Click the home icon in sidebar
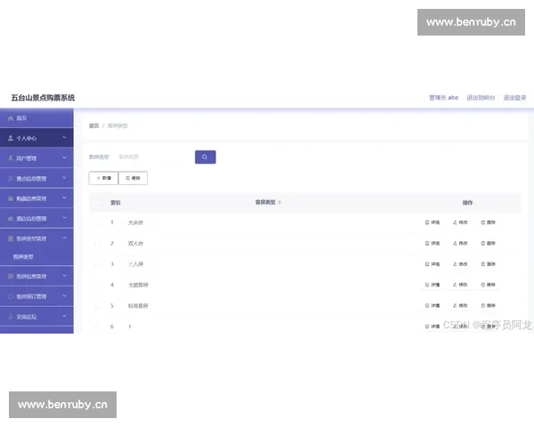The image size is (534, 427). (10, 117)
